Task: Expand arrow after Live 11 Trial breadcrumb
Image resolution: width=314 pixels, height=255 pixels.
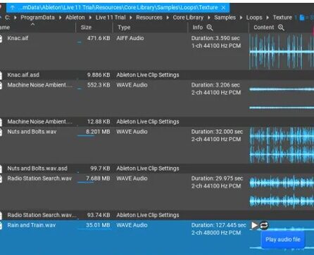Action: pos(131,18)
